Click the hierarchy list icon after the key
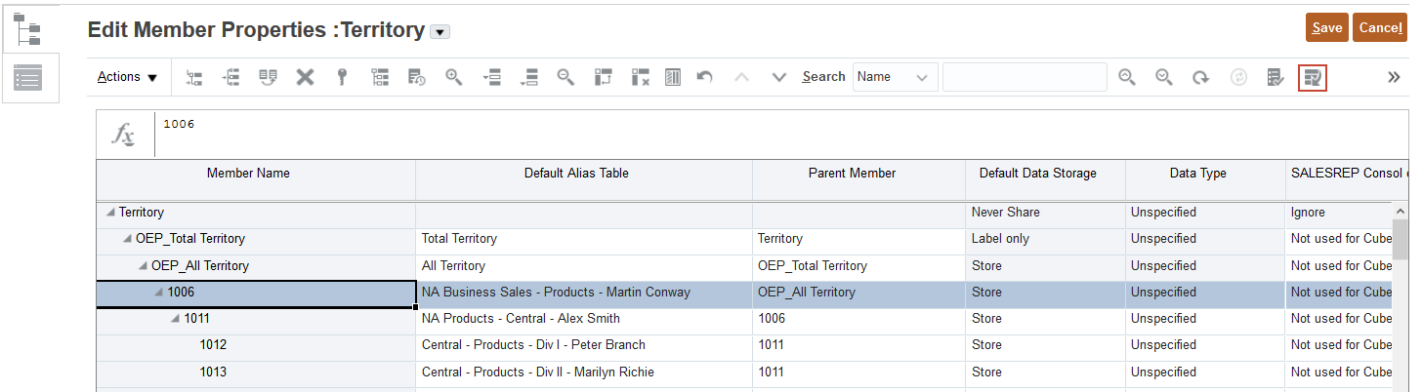This screenshot has width=1422, height=392. click(x=380, y=77)
